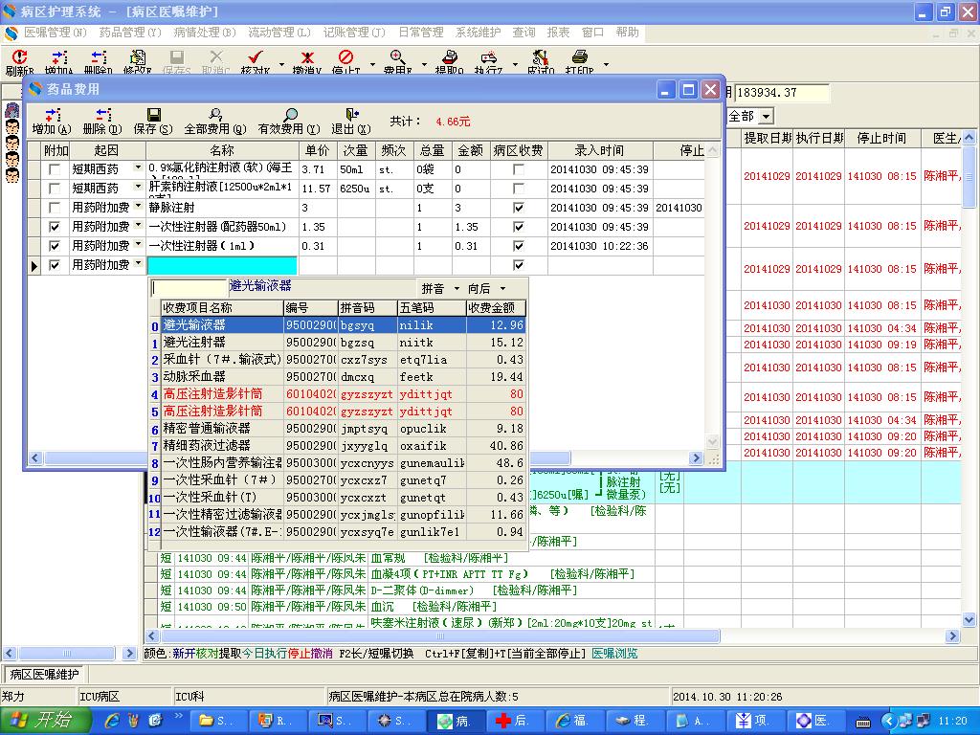The width and height of the screenshot is (980, 735).
Task: Click the 医嘱浏览 link in status hints
Action: [614, 654]
